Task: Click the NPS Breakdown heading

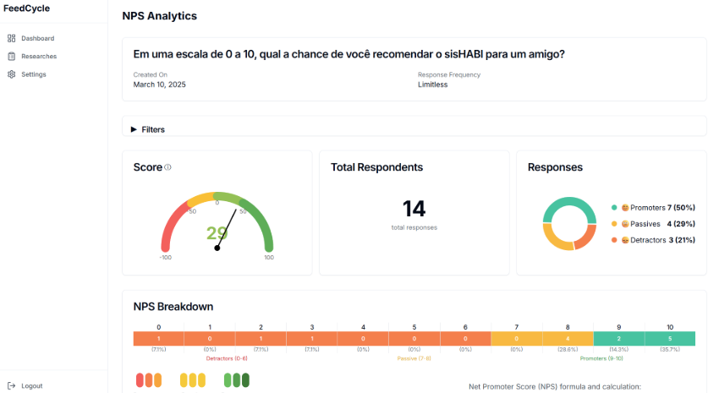Action: click(173, 307)
